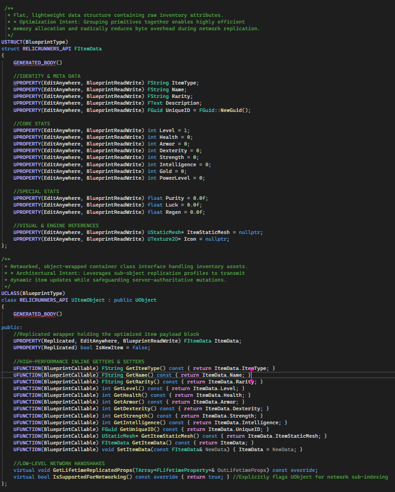This screenshot has height=492, width=395.
Task: Click the 'Intelligence = 0' declaration
Action: pos(184,165)
